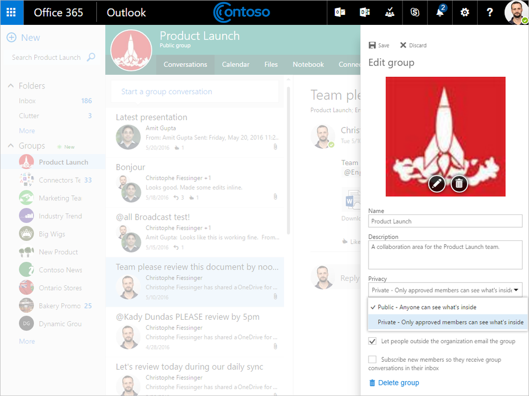Open the Latest presentation conversation
This screenshot has width=529, height=396.
195,132
